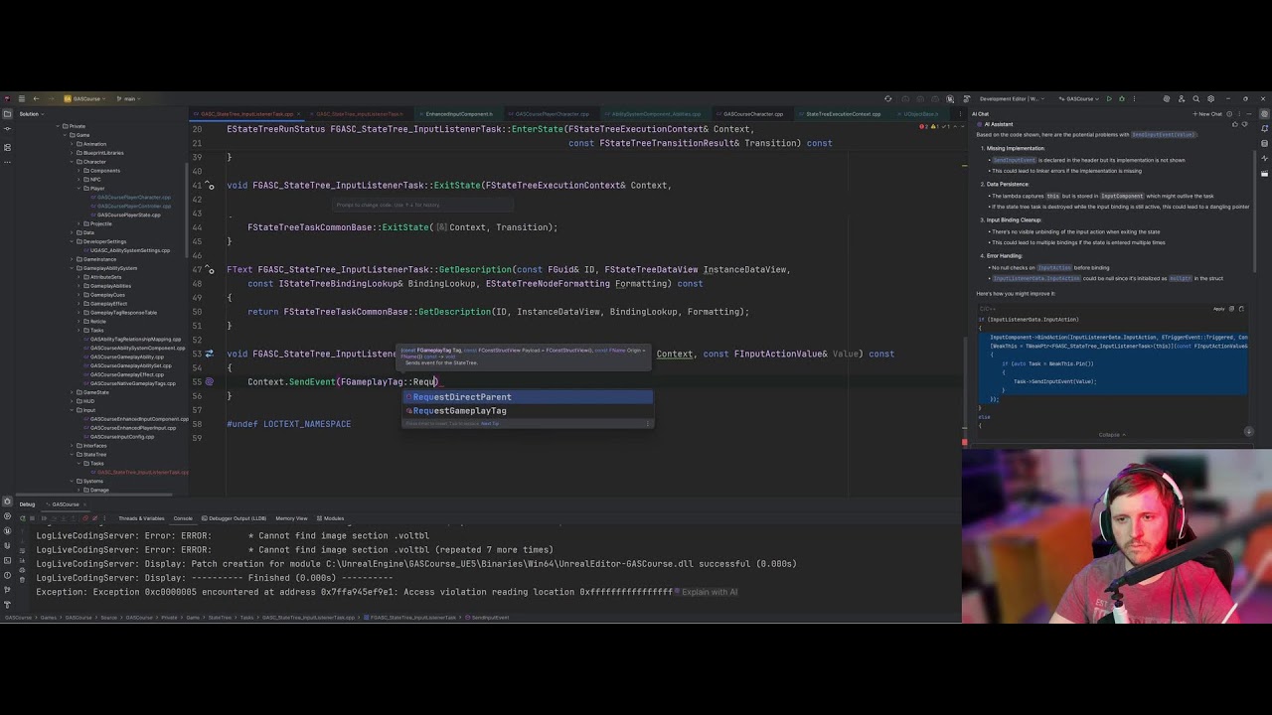The image size is (1272, 715).
Task: Open Development Editor configuration dropdown
Action: click(x=1010, y=98)
